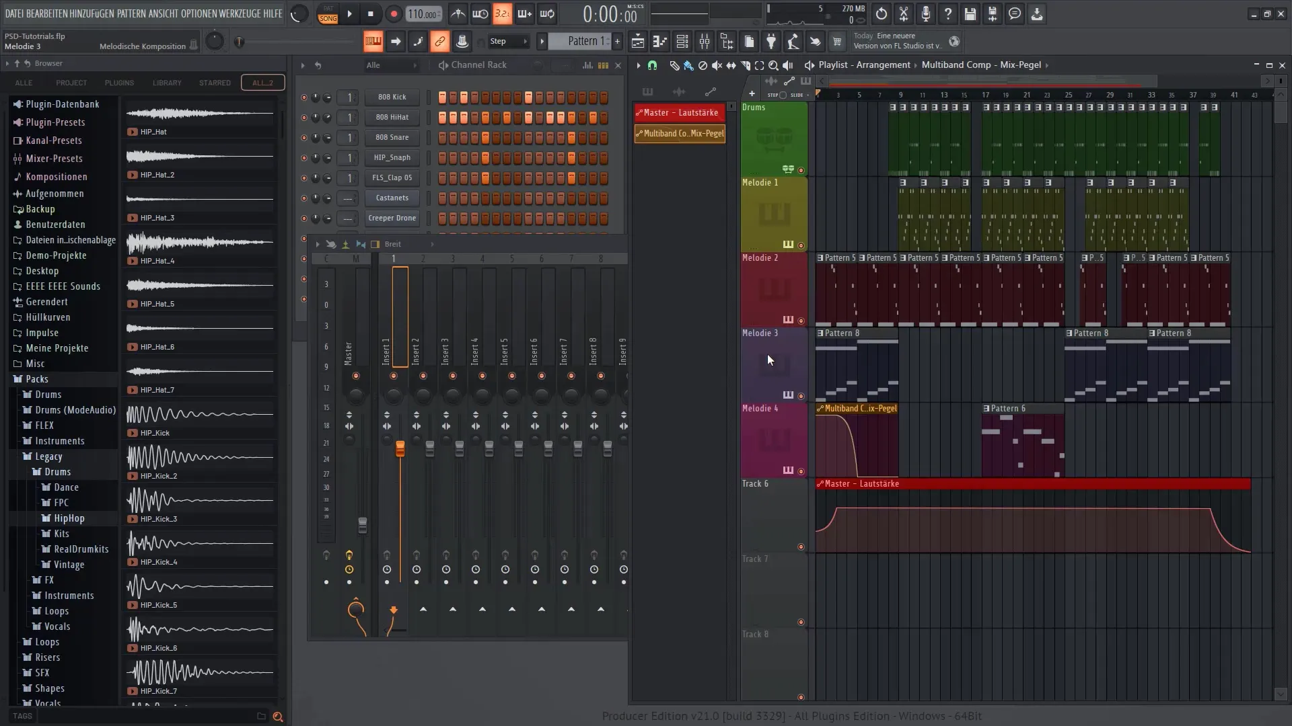Open the help question mark icon
Screen dimensions: 1292x726
[x=948, y=13]
